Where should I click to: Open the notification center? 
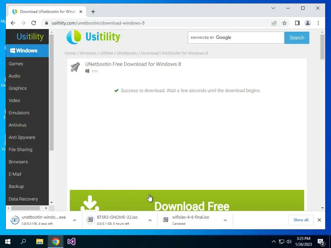click(x=321, y=242)
